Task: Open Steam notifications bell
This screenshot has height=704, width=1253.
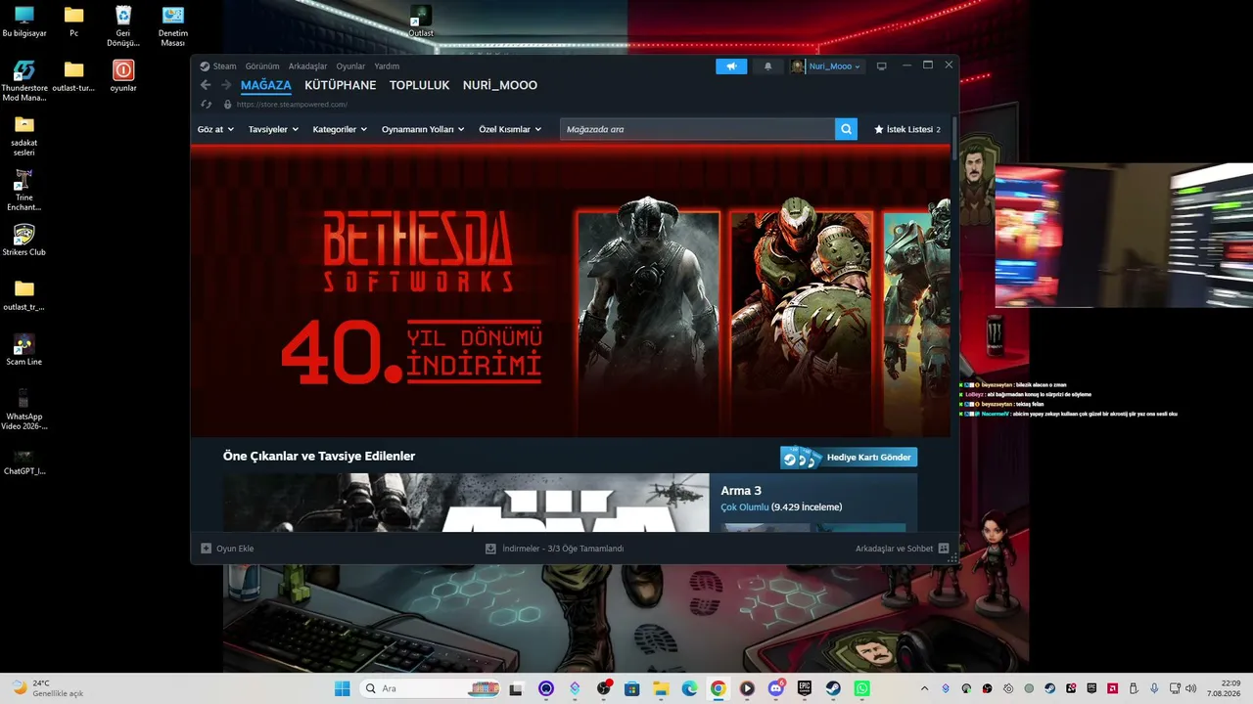Action: (767, 66)
